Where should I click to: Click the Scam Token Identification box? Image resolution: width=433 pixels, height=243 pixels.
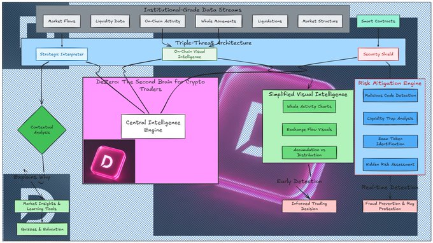390,141
